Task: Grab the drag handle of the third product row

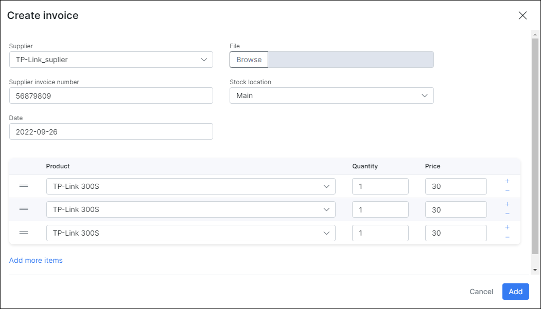Action: (x=24, y=233)
